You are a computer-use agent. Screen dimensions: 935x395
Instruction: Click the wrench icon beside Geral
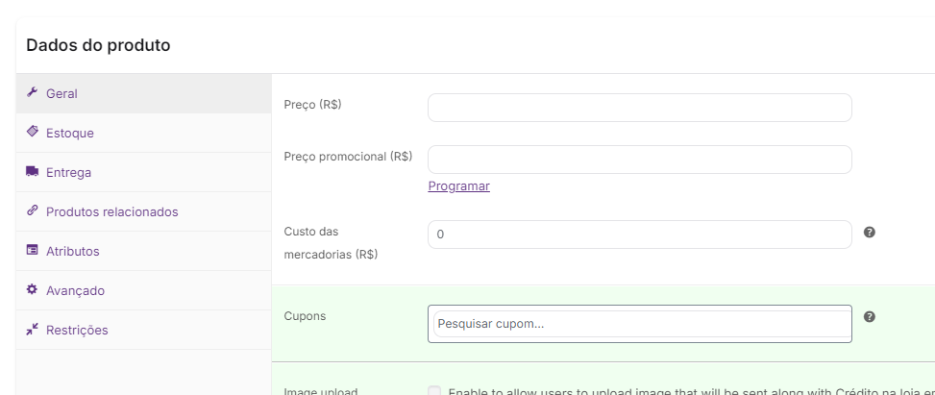pyautogui.click(x=33, y=92)
